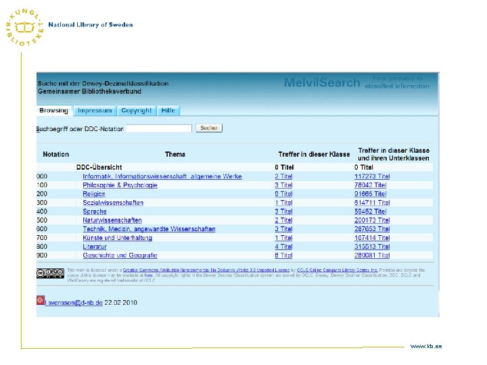The height and width of the screenshot is (365, 487).
Task: Click the 3 Titel link for Sprache row
Action: click(283, 212)
